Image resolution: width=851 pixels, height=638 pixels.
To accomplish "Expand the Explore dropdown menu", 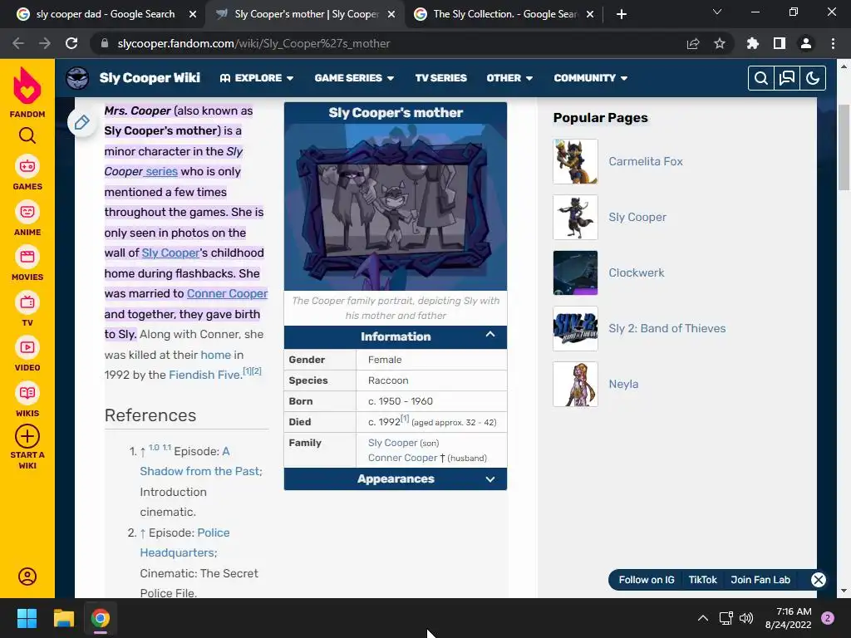I will [x=257, y=78].
